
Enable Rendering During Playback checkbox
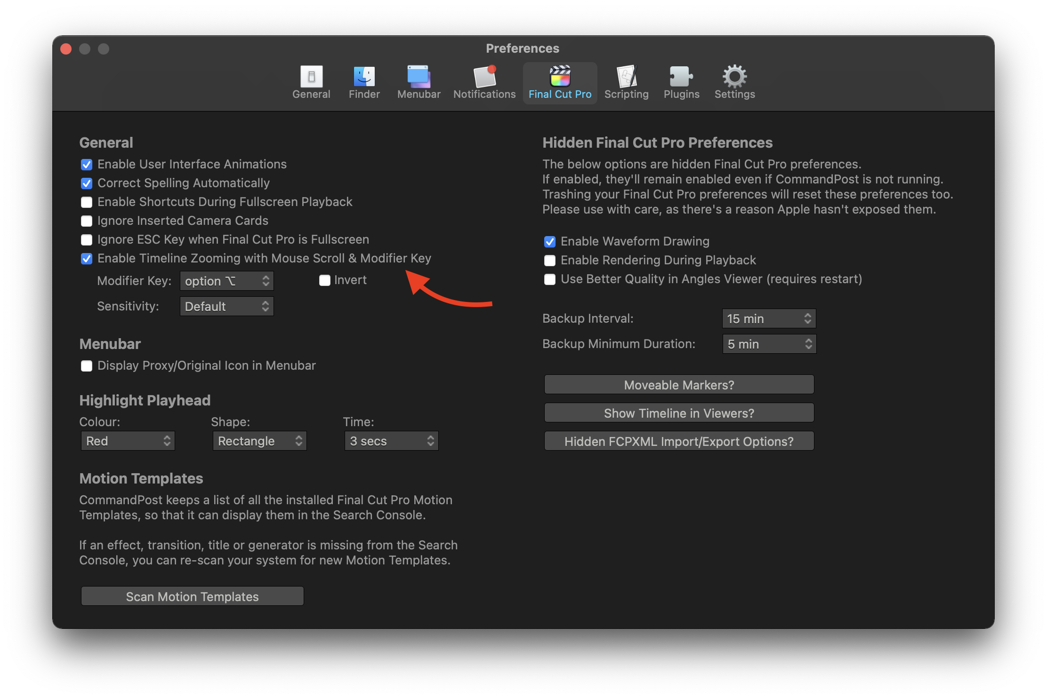[x=550, y=261]
